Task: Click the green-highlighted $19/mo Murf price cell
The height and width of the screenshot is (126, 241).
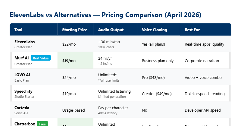Action: [x=69, y=61]
